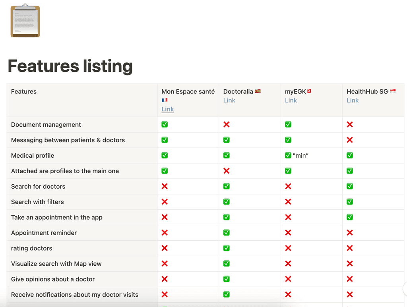Click Medical profile check with "min" note
The image size is (407, 307).
288,155
